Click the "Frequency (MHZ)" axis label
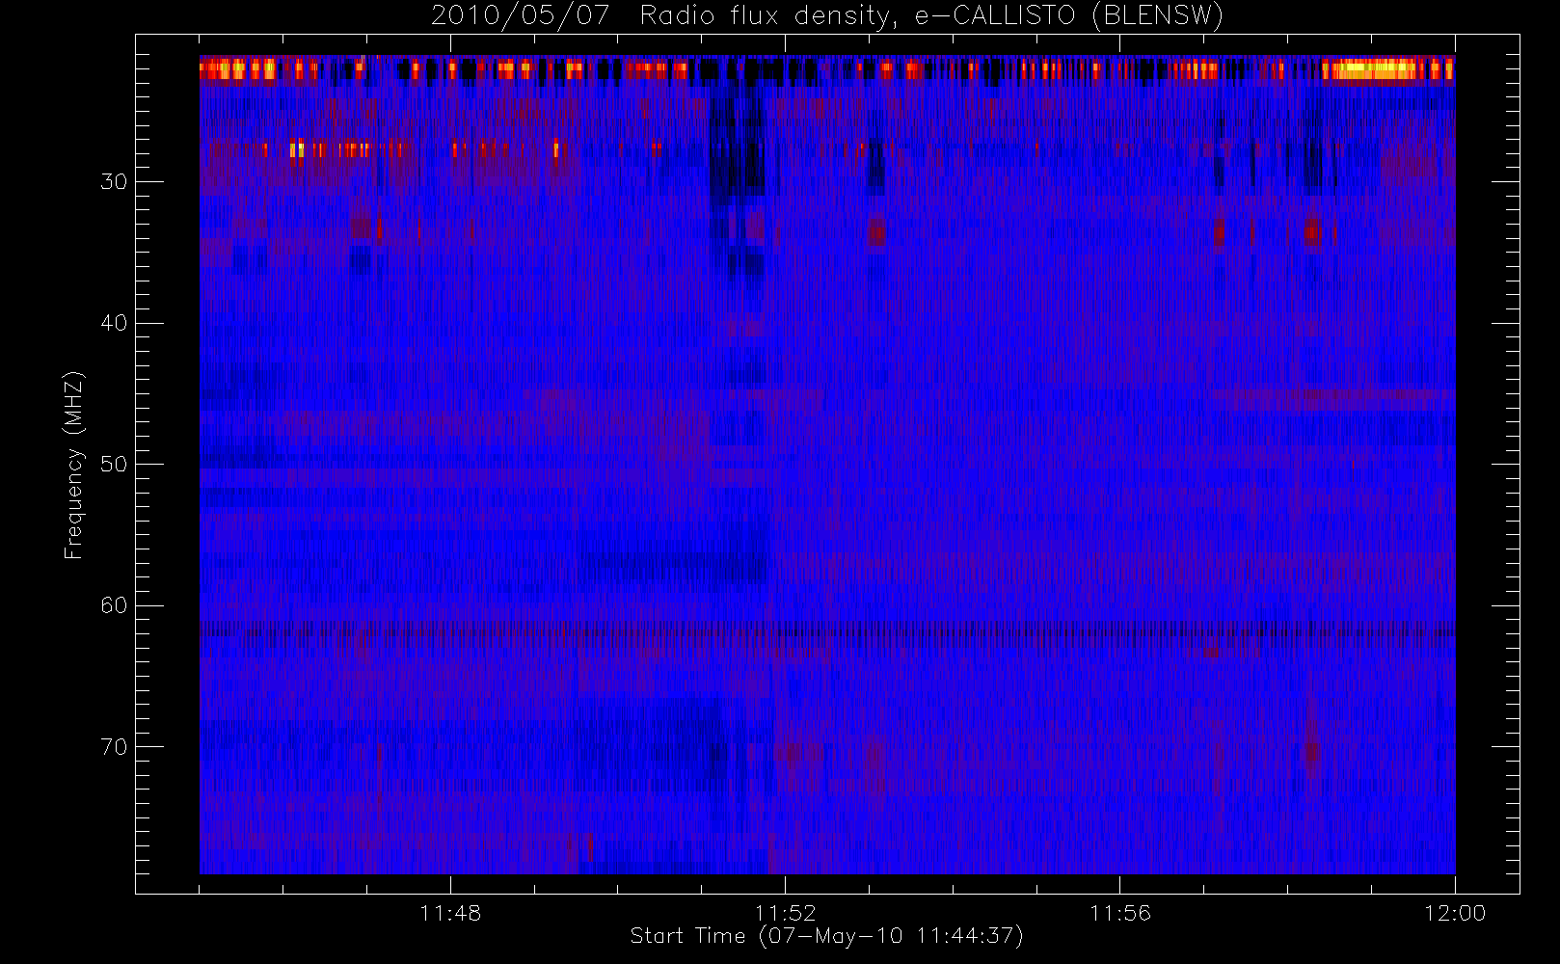The image size is (1560, 964). pyautogui.click(x=73, y=465)
